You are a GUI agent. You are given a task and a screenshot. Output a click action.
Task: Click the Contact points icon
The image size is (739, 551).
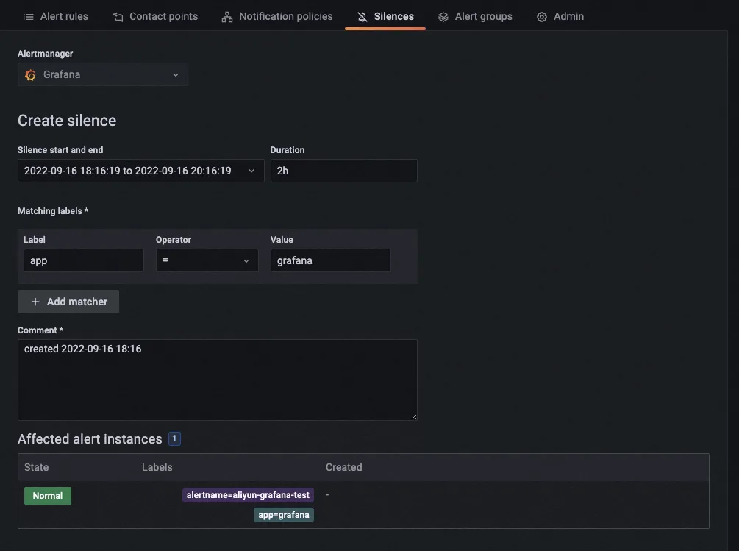118,16
